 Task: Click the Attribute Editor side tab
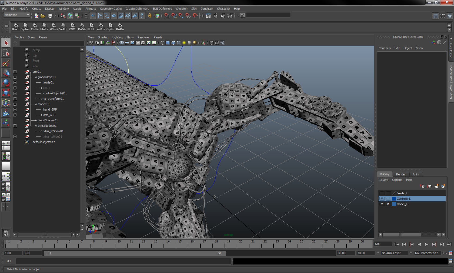(x=451, y=48)
